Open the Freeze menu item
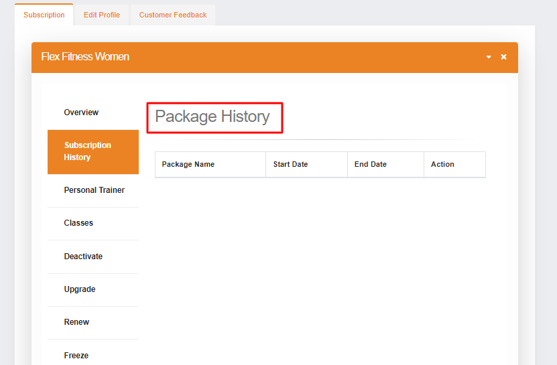Screen dimensions: 557x365 pyautogui.click(x=76, y=355)
